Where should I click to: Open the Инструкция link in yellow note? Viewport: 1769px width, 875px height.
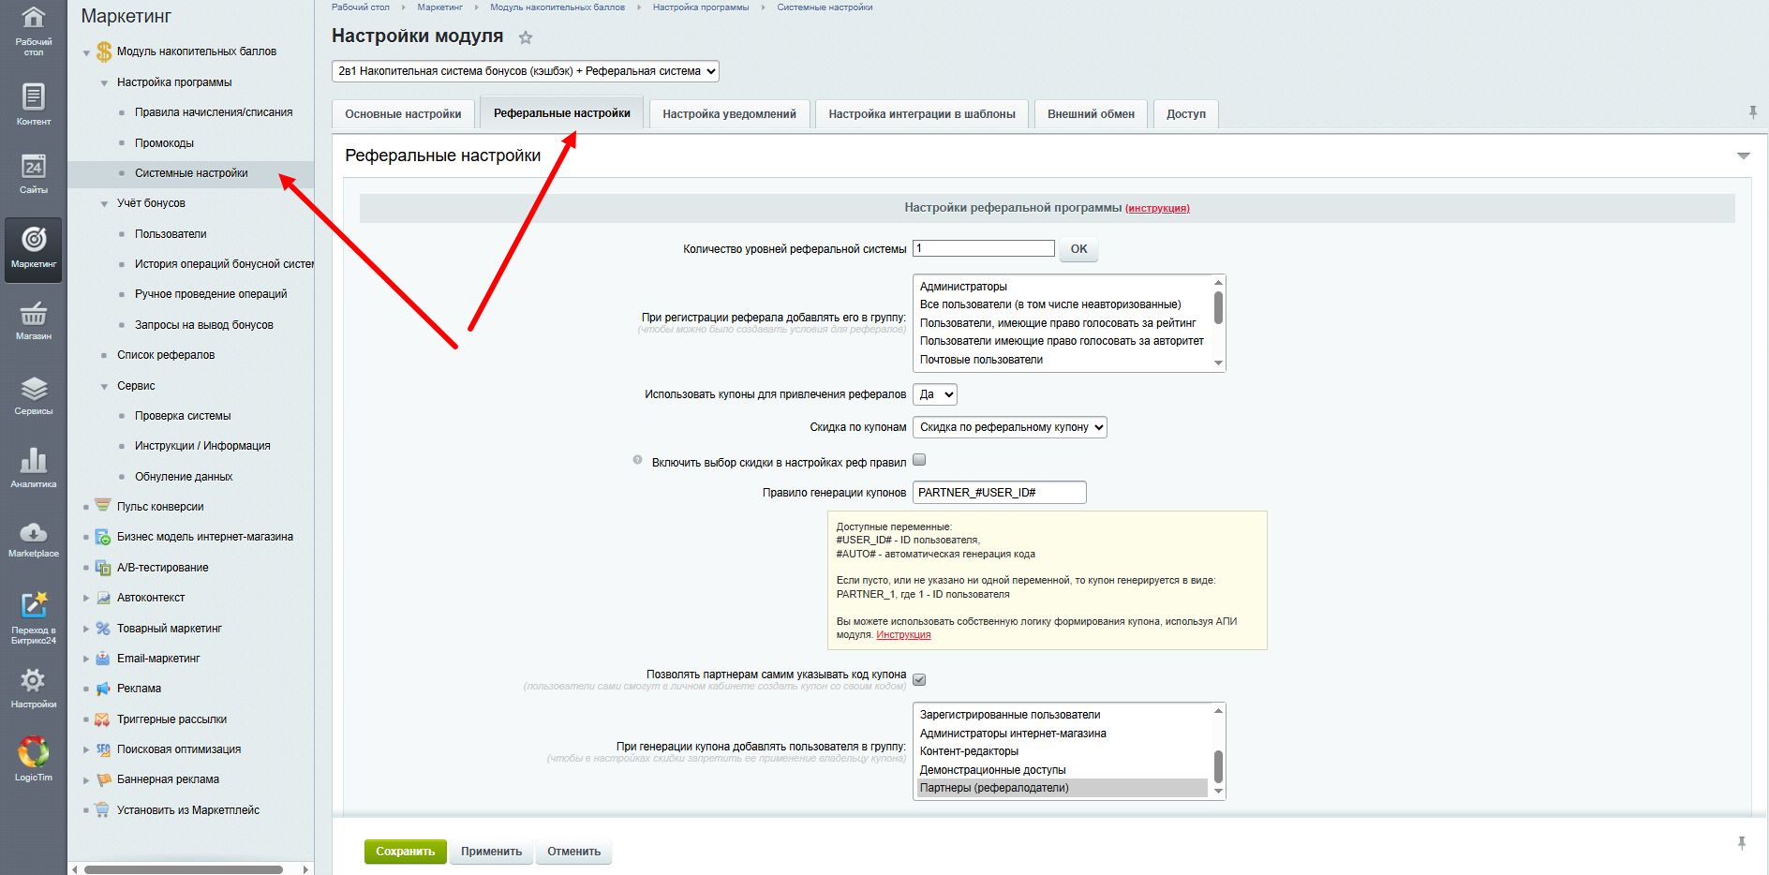point(903,634)
